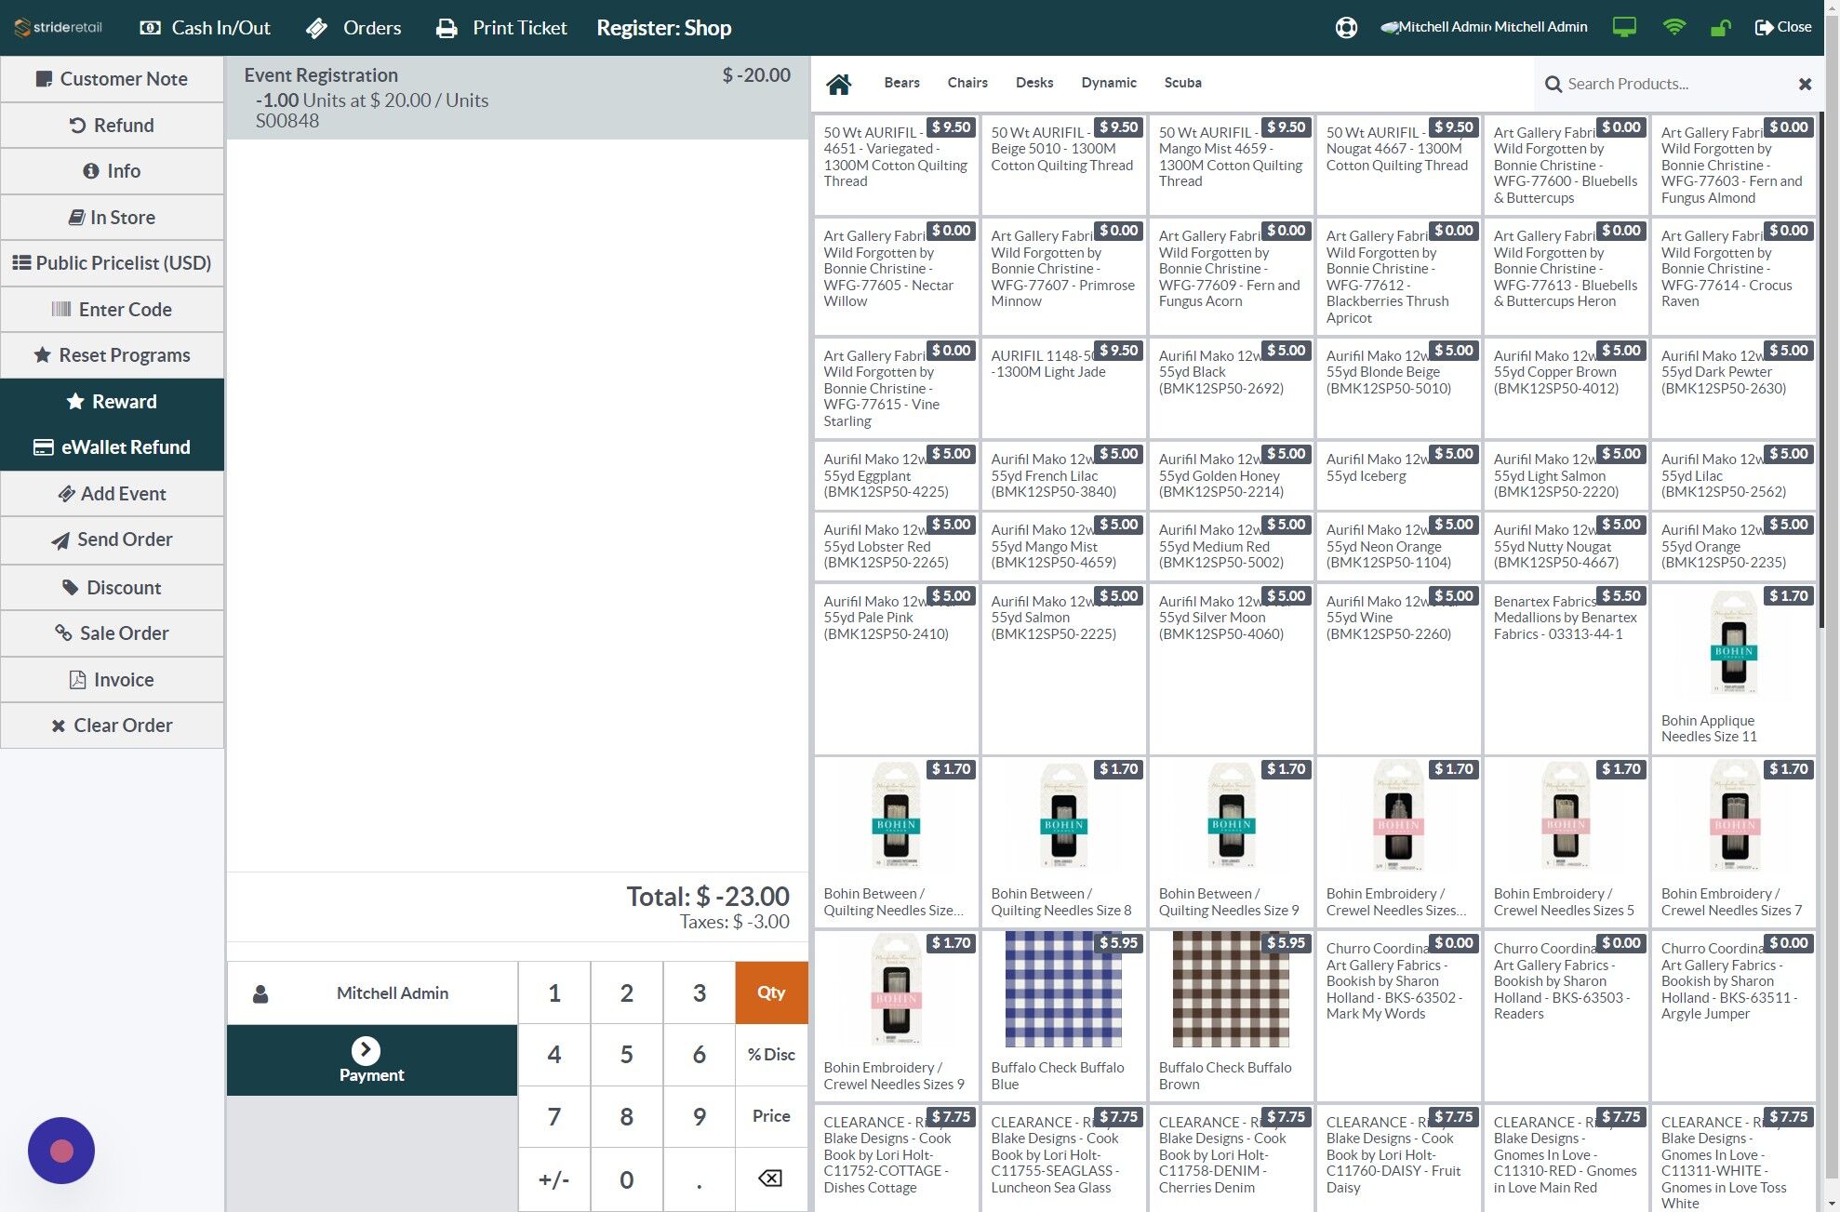Activate the Qty numpad mode
1840x1212 pixels.
771,992
